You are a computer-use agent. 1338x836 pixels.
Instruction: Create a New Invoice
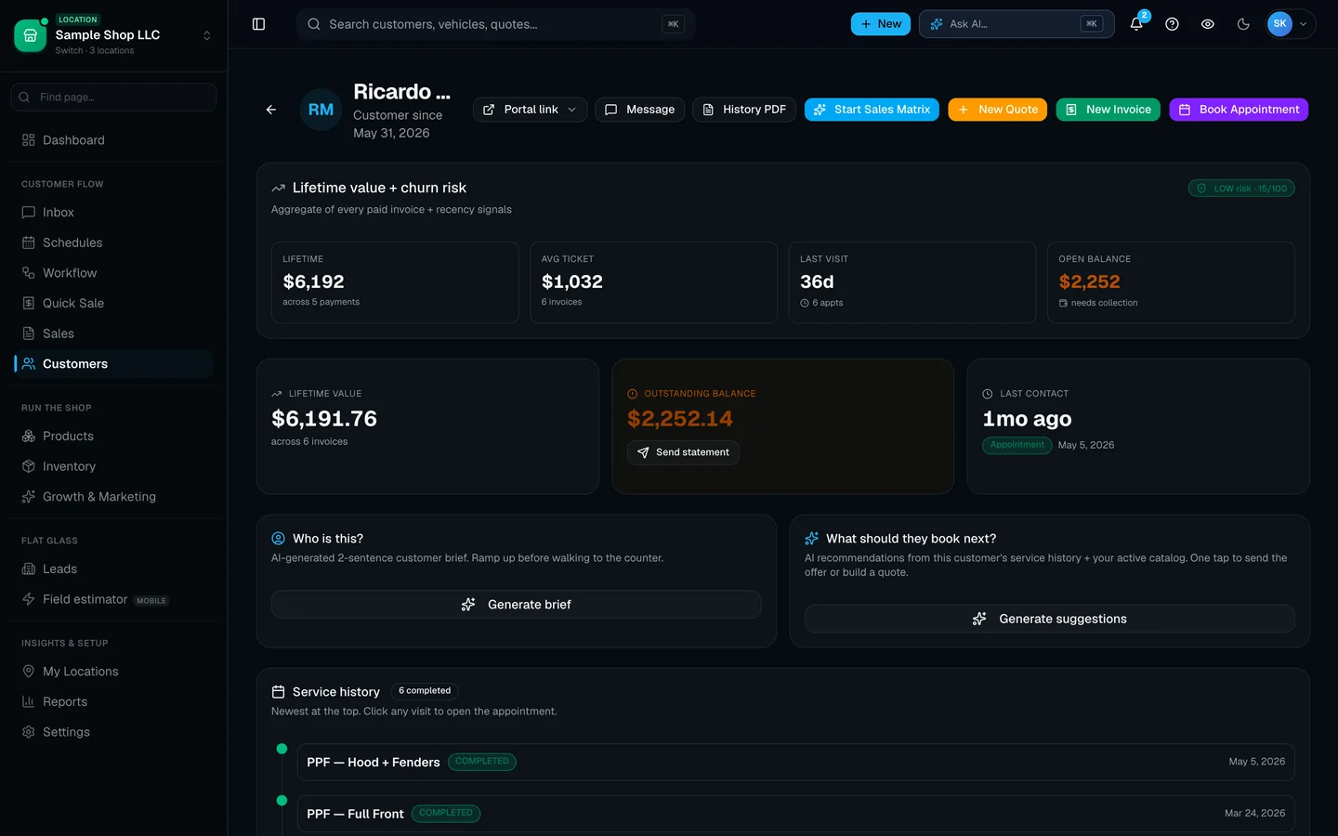pos(1108,110)
